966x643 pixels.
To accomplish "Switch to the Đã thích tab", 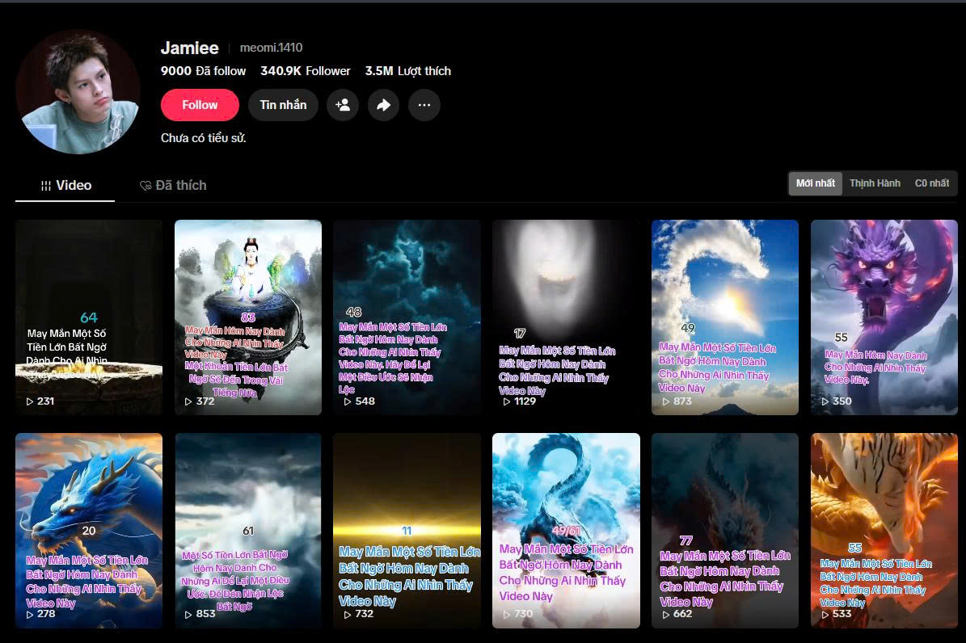I will point(173,185).
